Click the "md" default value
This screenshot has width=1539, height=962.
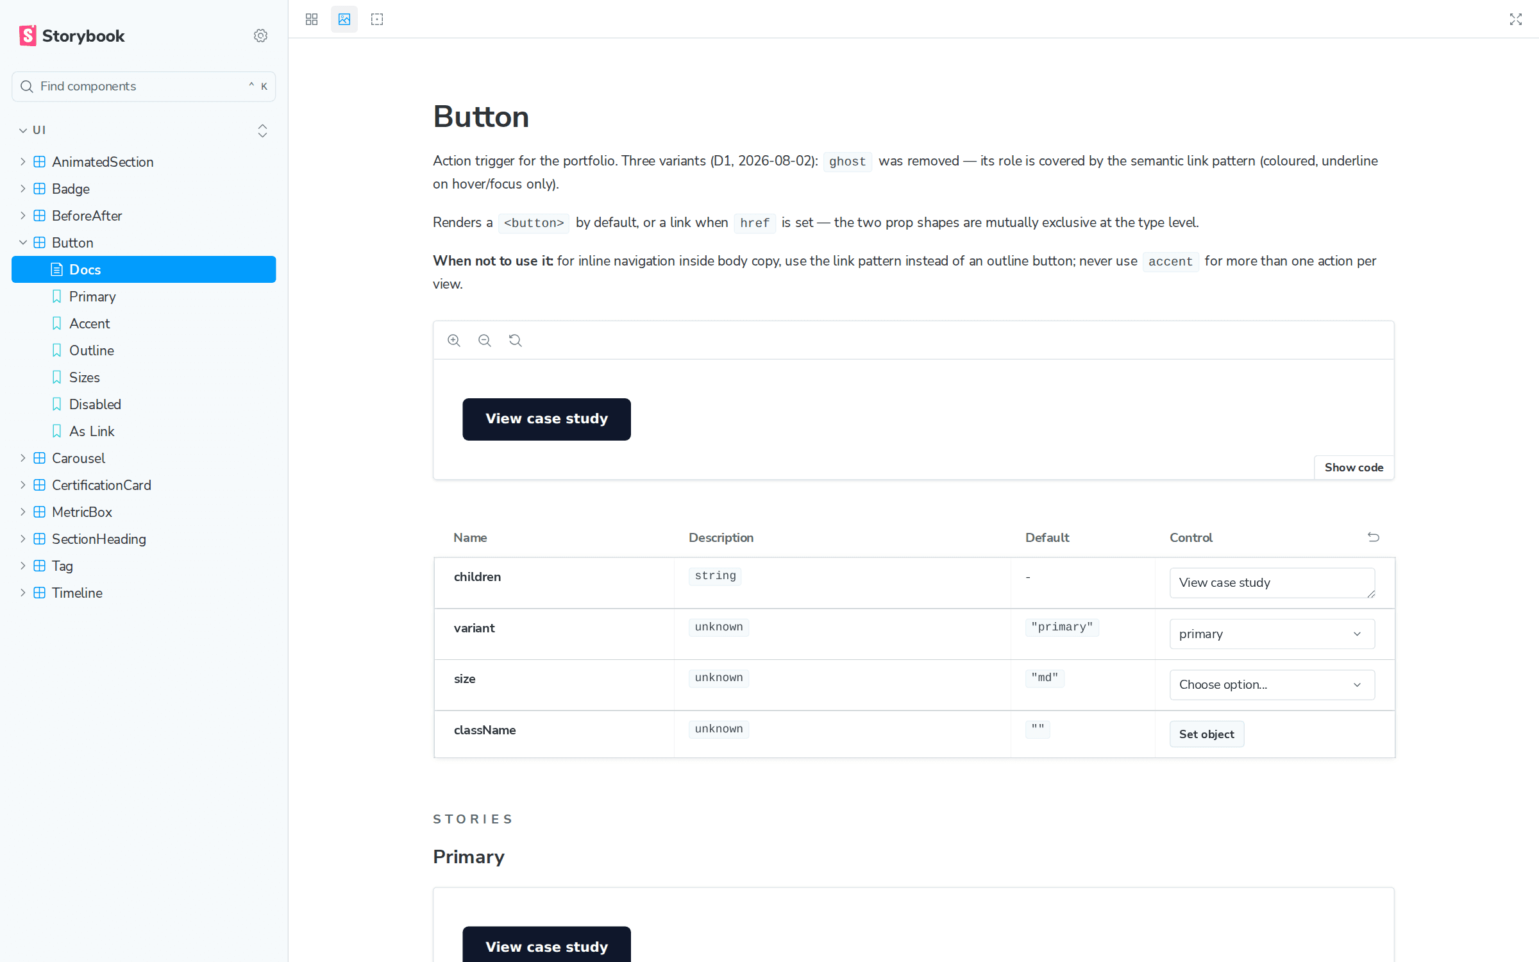(1045, 678)
